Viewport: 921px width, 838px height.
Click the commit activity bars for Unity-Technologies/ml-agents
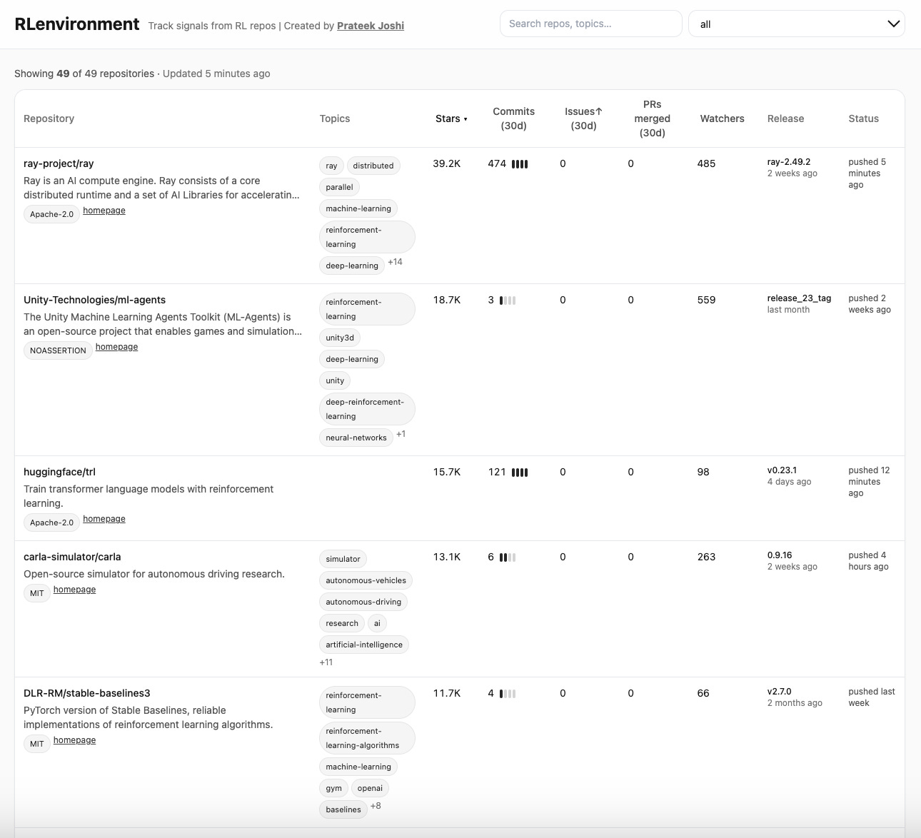pos(508,301)
